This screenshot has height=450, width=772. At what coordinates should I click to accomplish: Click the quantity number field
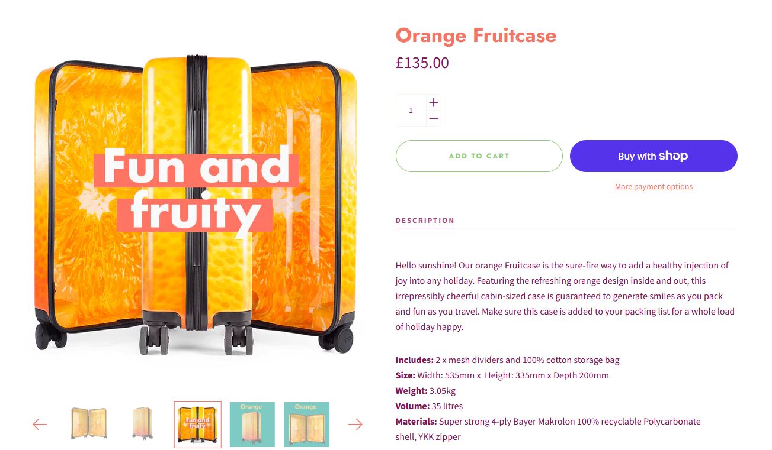(x=411, y=111)
